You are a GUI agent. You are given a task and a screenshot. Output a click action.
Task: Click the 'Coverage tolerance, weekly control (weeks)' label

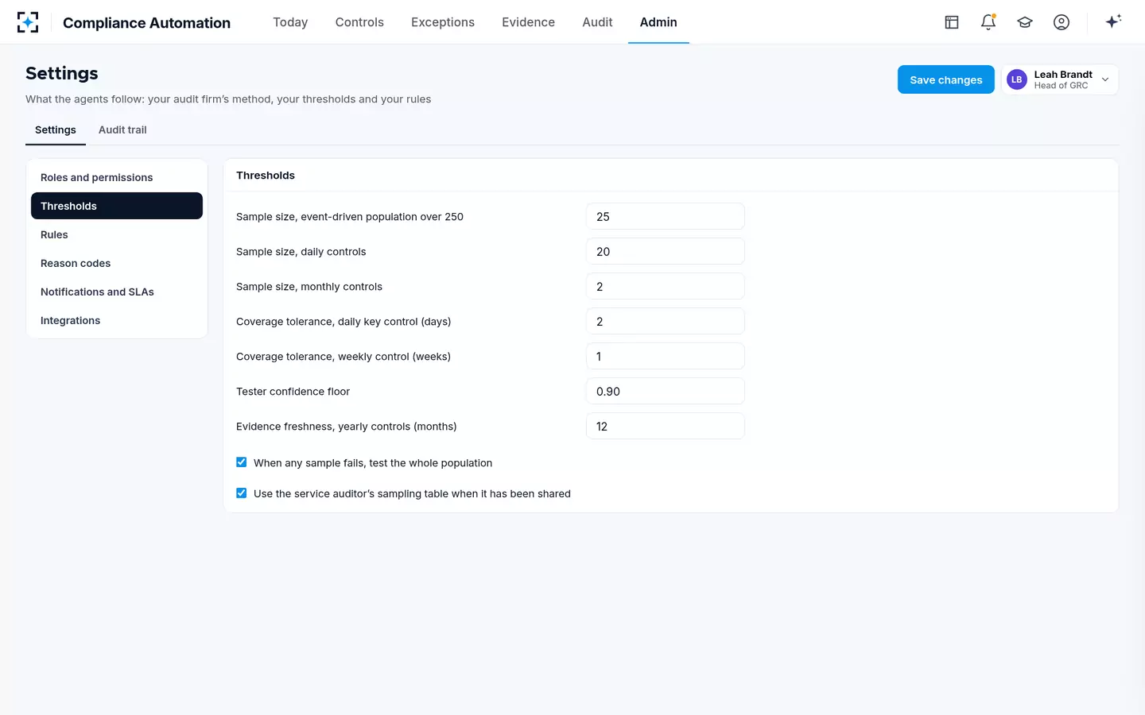[343, 357]
